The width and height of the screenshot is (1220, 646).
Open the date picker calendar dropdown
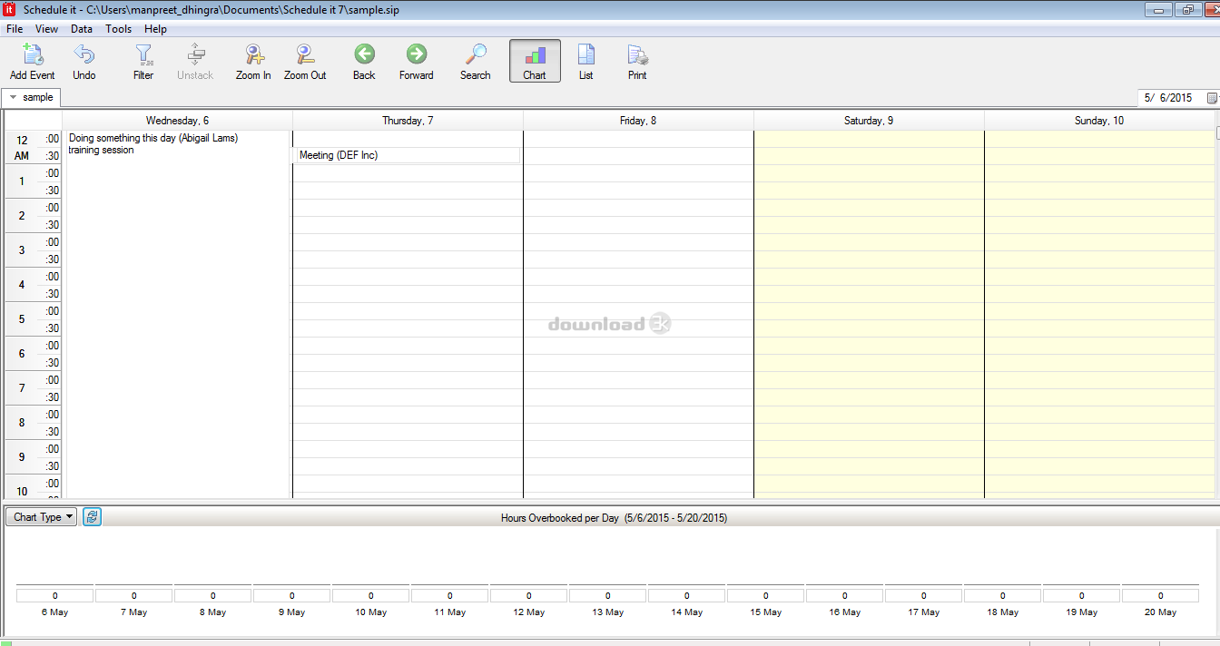click(x=1211, y=98)
